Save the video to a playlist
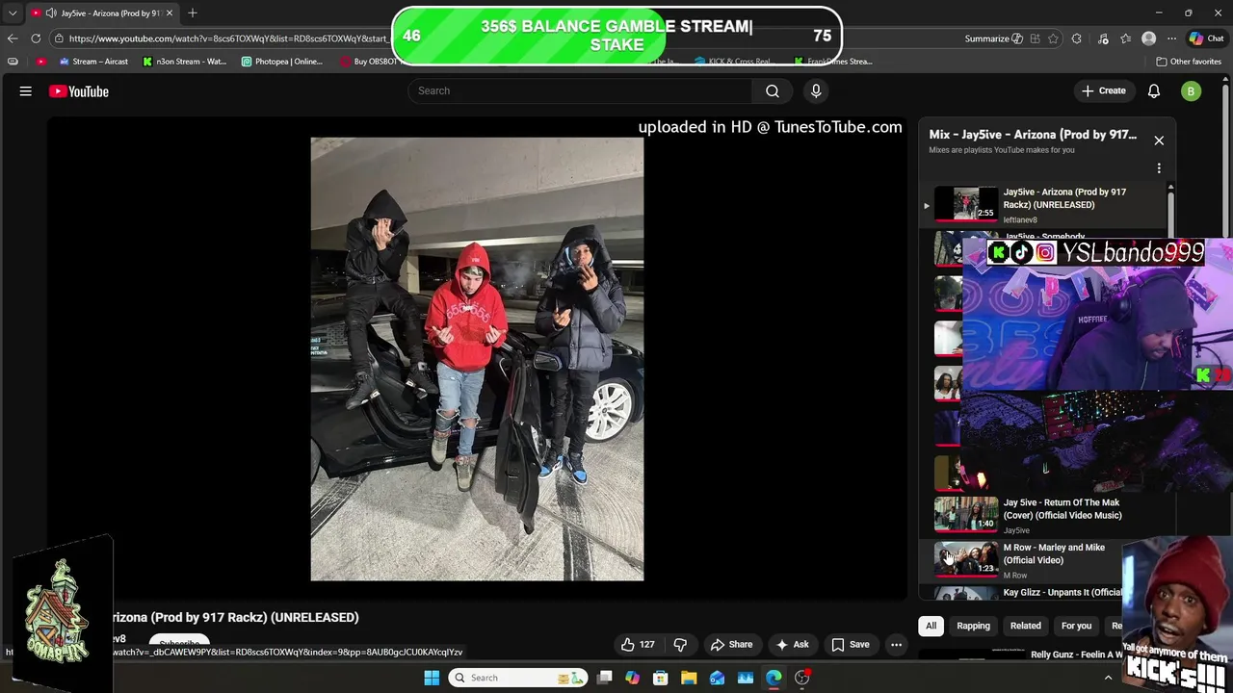This screenshot has height=693, width=1233. pyautogui.click(x=850, y=645)
